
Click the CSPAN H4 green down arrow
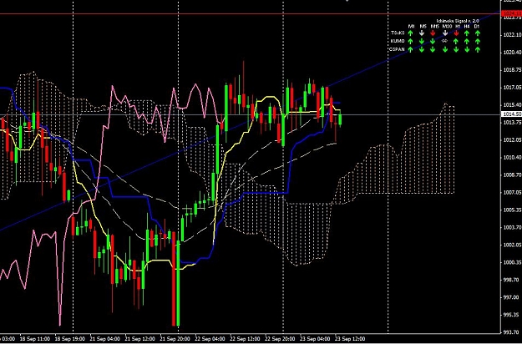467,49
